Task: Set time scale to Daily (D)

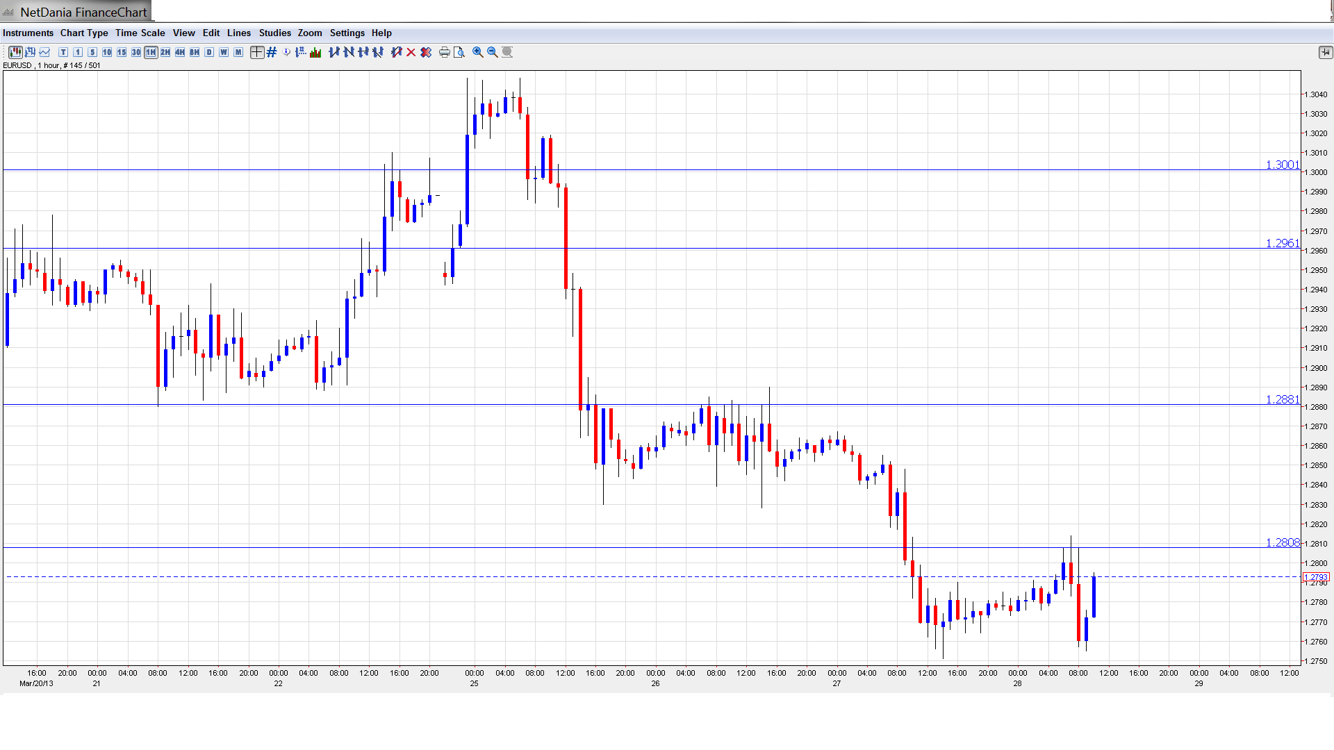Action: coord(209,52)
